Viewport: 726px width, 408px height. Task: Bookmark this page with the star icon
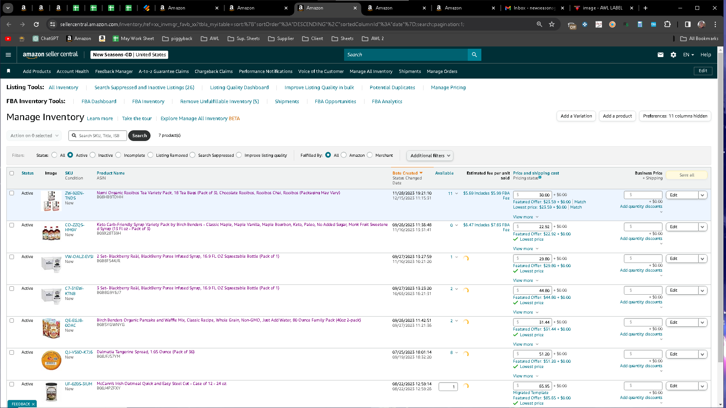pos(552,24)
